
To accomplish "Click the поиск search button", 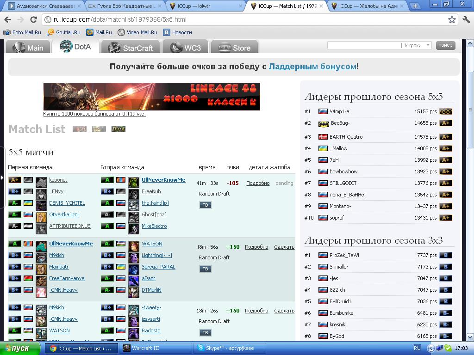I will click(445, 45).
